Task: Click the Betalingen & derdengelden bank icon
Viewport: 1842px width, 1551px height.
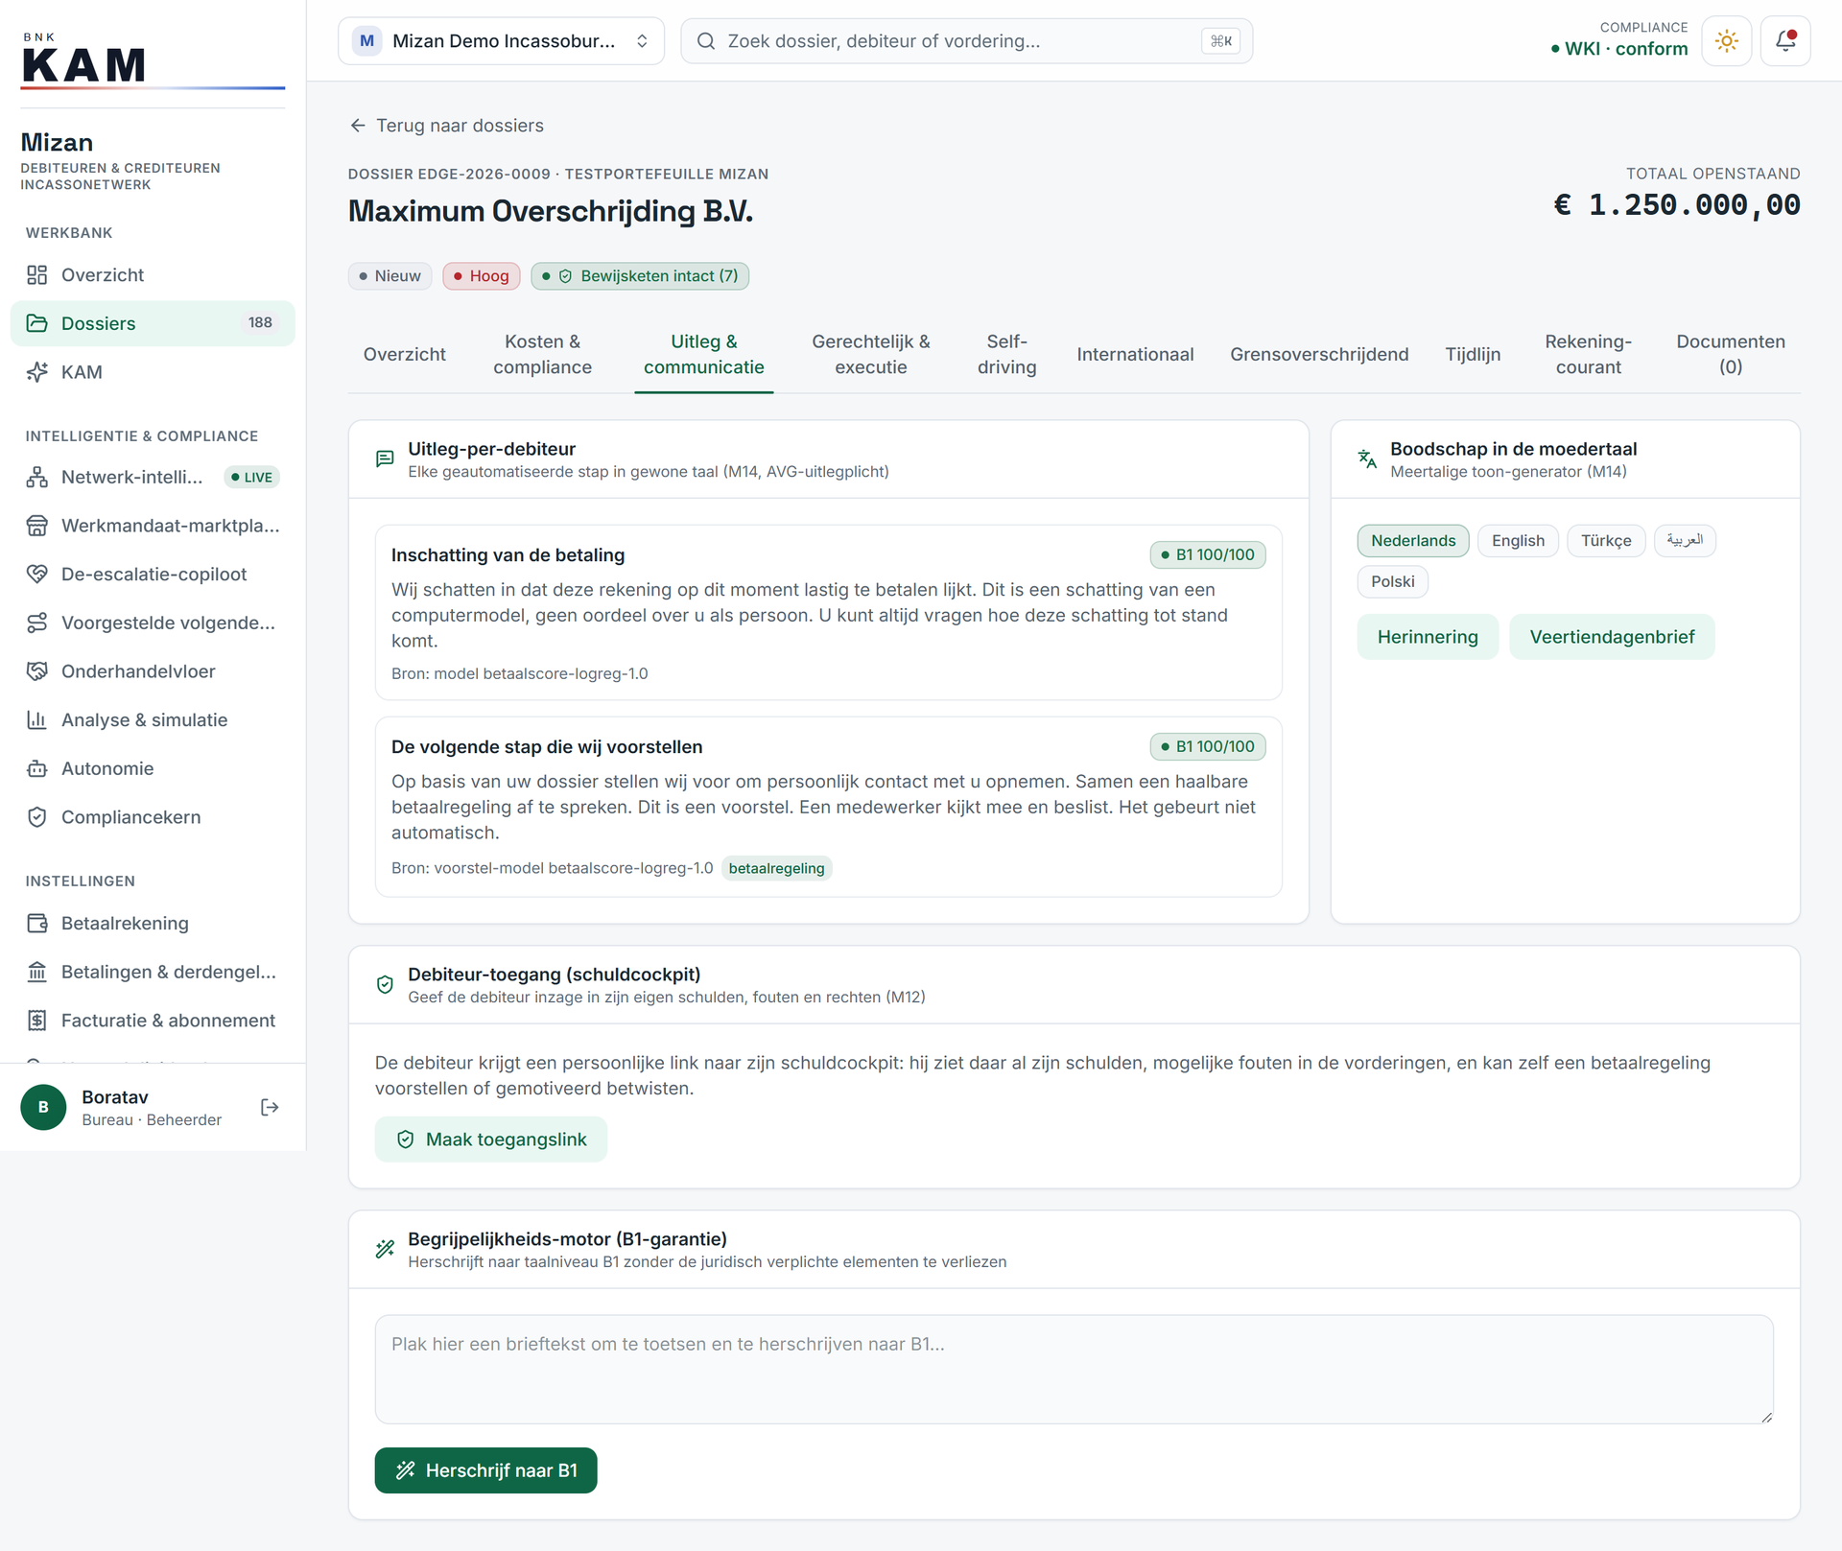Action: tap(36, 972)
